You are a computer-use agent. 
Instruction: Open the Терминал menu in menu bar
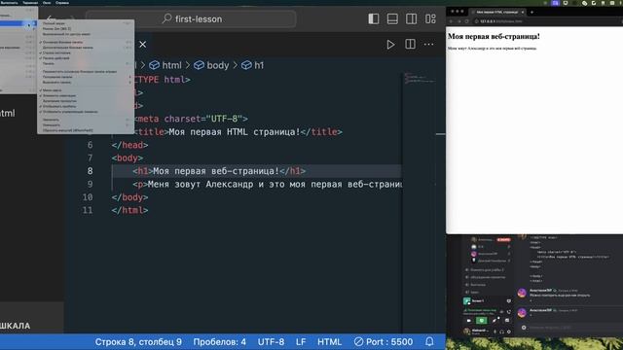pyautogui.click(x=30, y=2)
